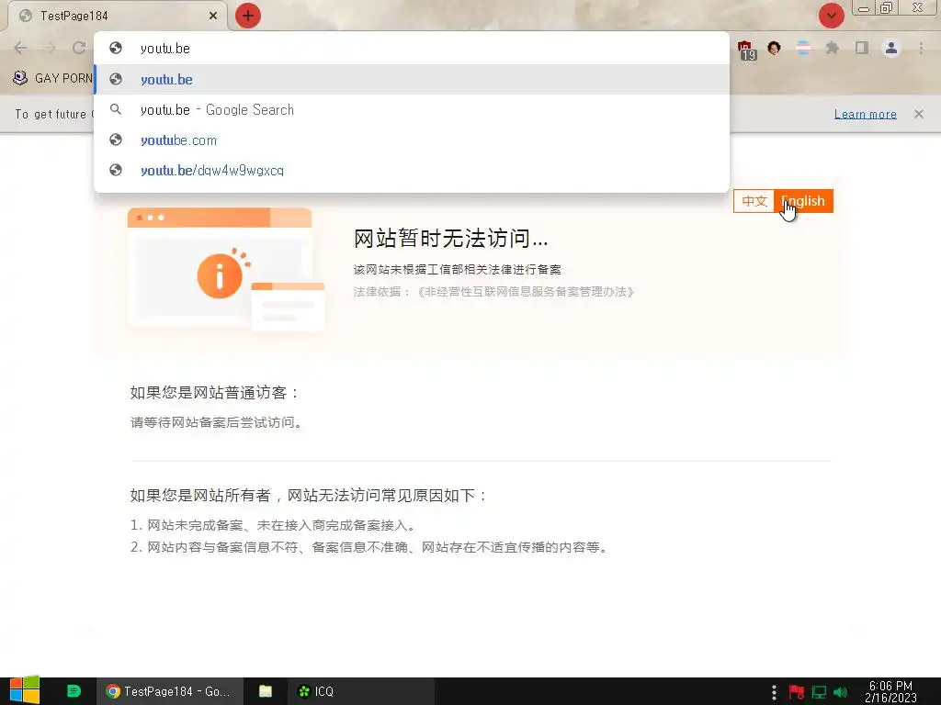Image resolution: width=941 pixels, height=705 pixels.
Task: Open the face avatar extension icon
Action: [x=774, y=48]
